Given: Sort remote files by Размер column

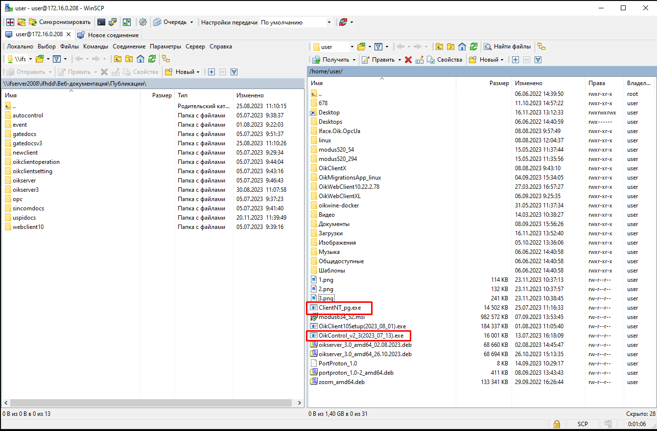Looking at the screenshot, I should [499, 83].
